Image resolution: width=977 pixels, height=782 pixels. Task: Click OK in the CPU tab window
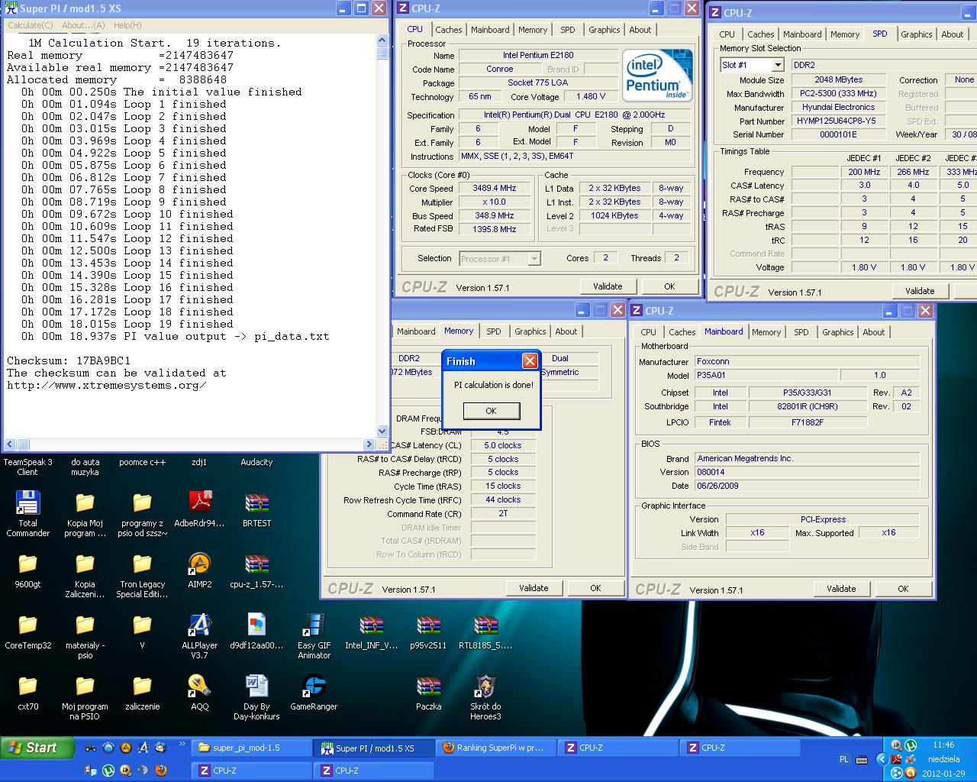pyautogui.click(x=669, y=286)
